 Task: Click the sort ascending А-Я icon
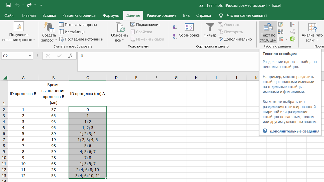tap(175, 27)
